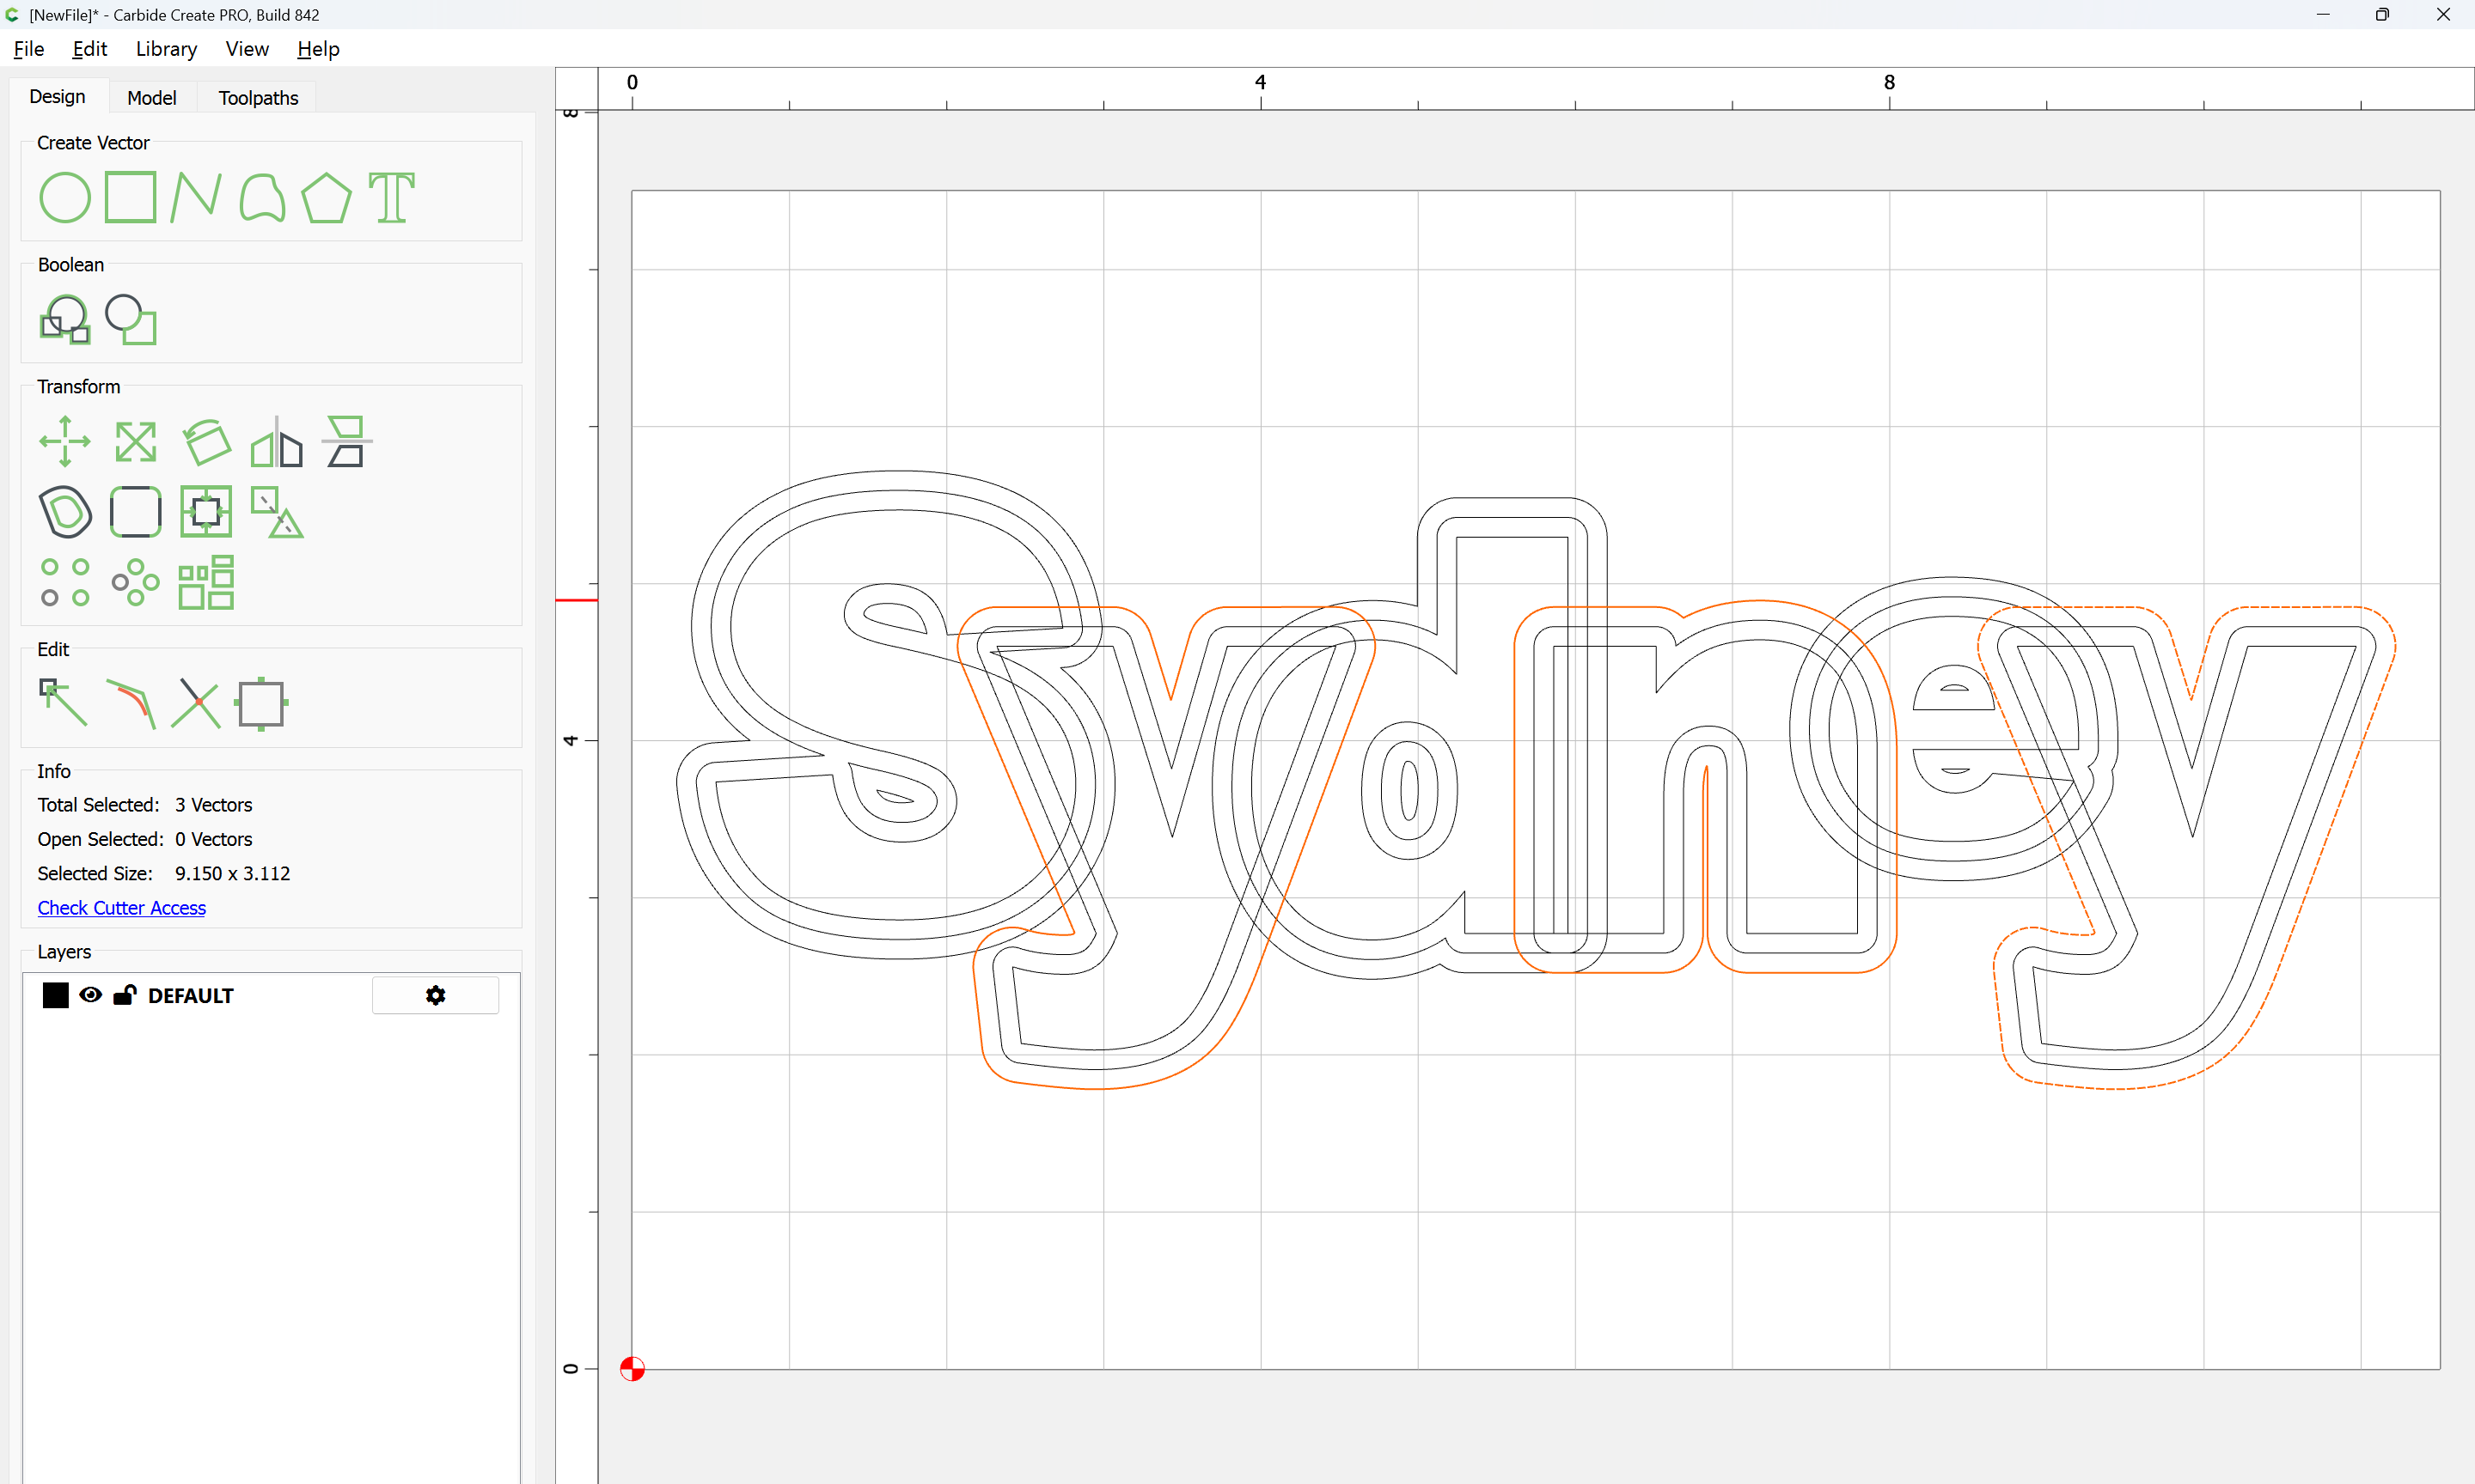Open the Library menu
This screenshot has height=1484, width=2475.
pyautogui.click(x=166, y=49)
